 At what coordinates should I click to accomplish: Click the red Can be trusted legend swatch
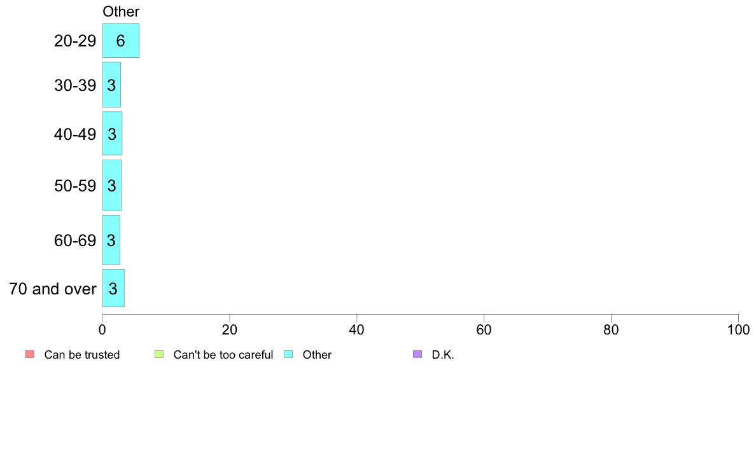[30, 354]
